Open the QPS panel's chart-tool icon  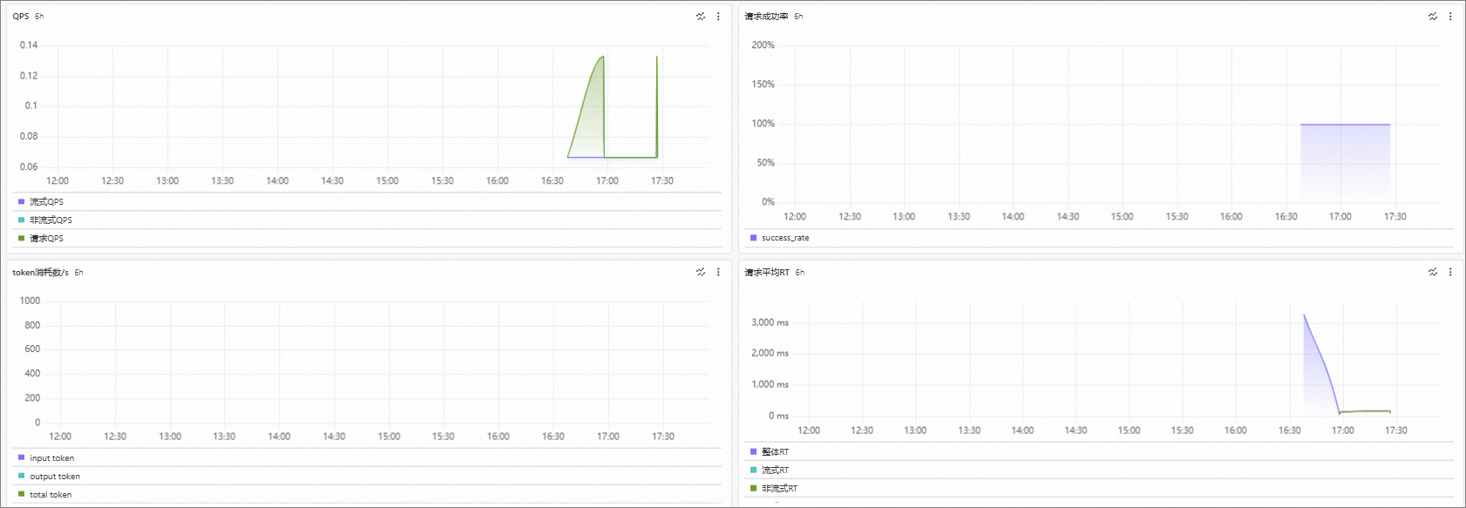701,17
